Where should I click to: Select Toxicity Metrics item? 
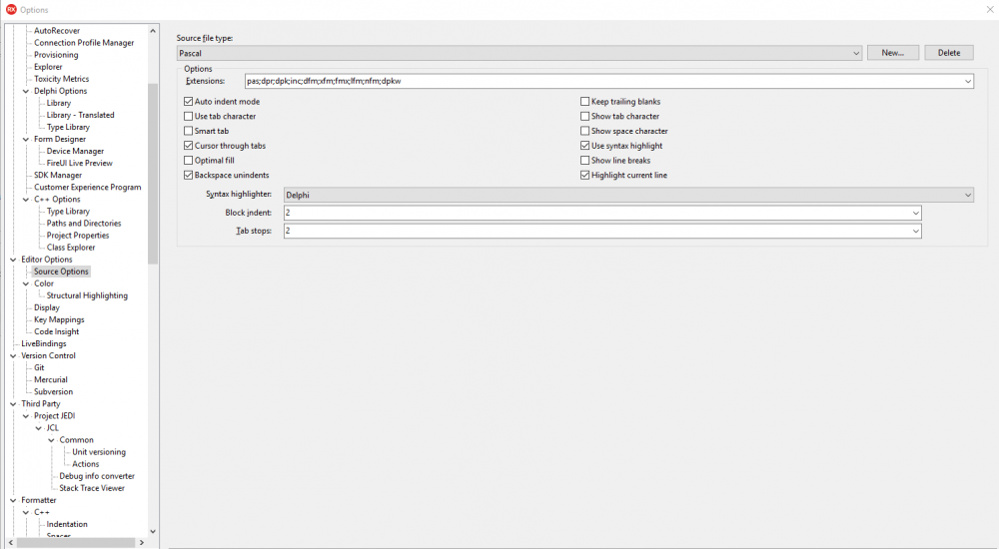tap(61, 79)
